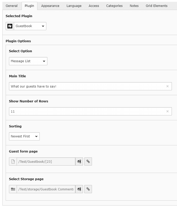The width and height of the screenshot is (177, 206).
Task: Switch to the General tab
Action: 12,6
